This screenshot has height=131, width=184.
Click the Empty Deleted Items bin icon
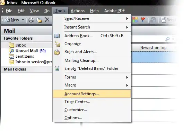click(57, 68)
